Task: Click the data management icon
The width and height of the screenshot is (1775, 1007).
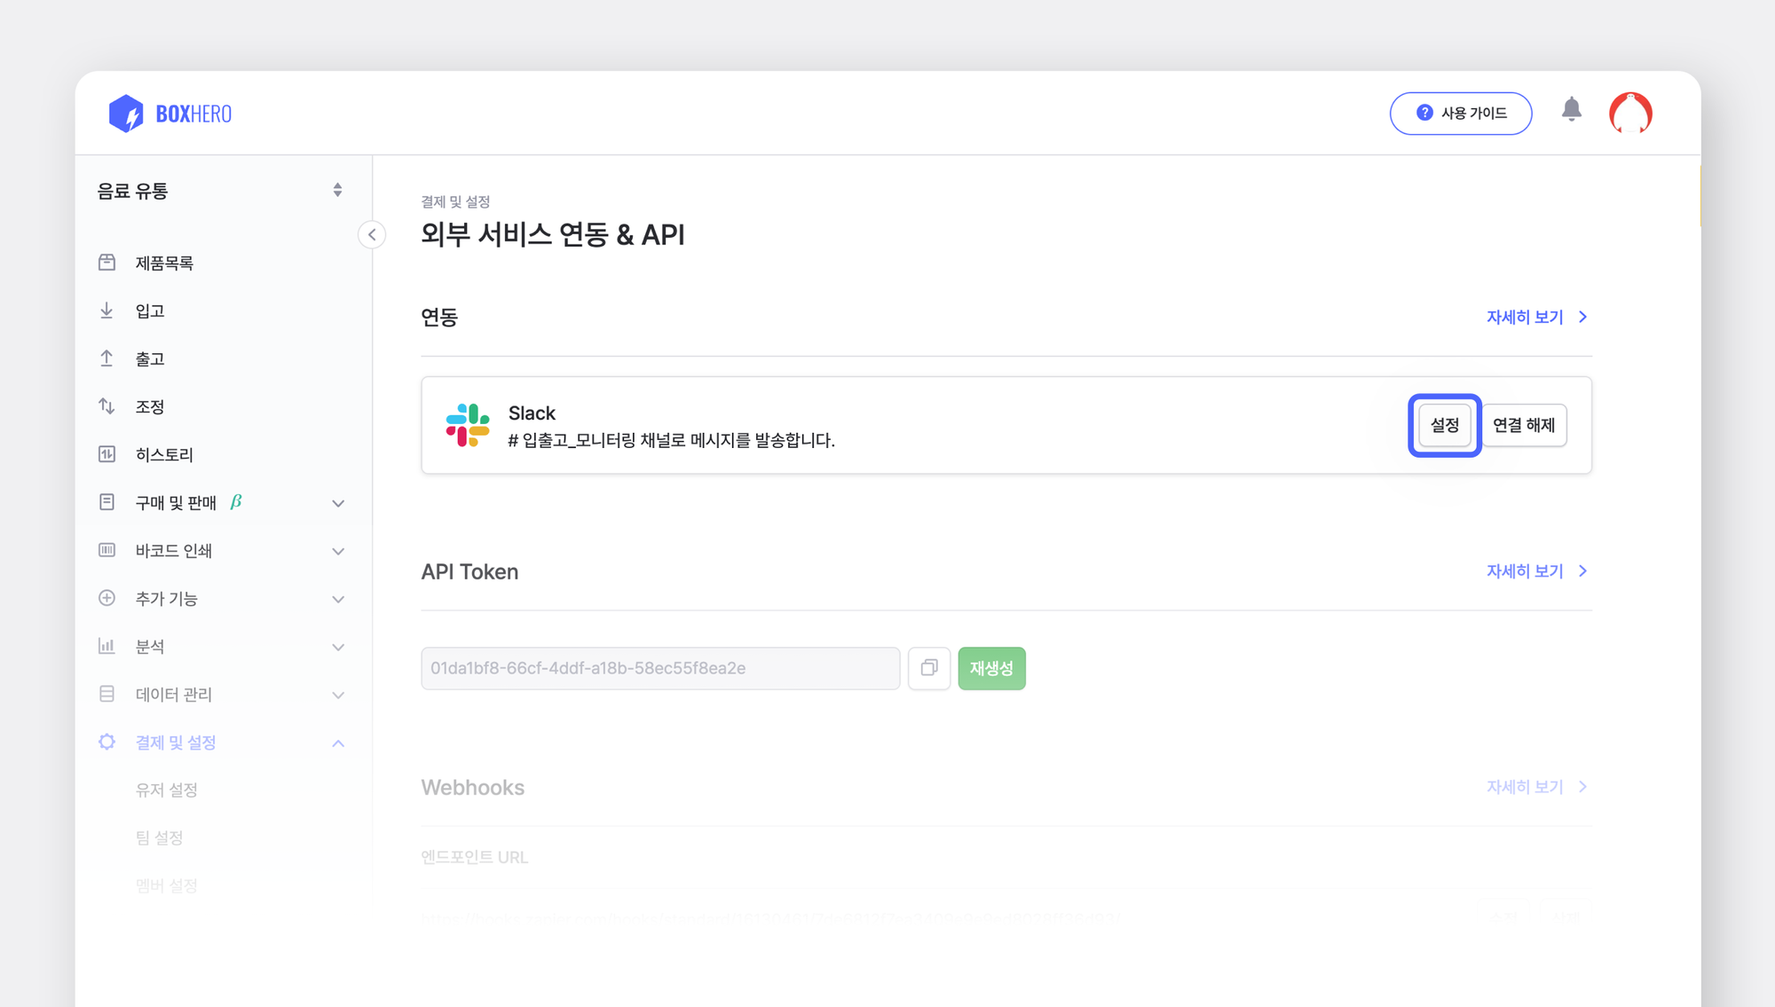Action: pos(106,694)
